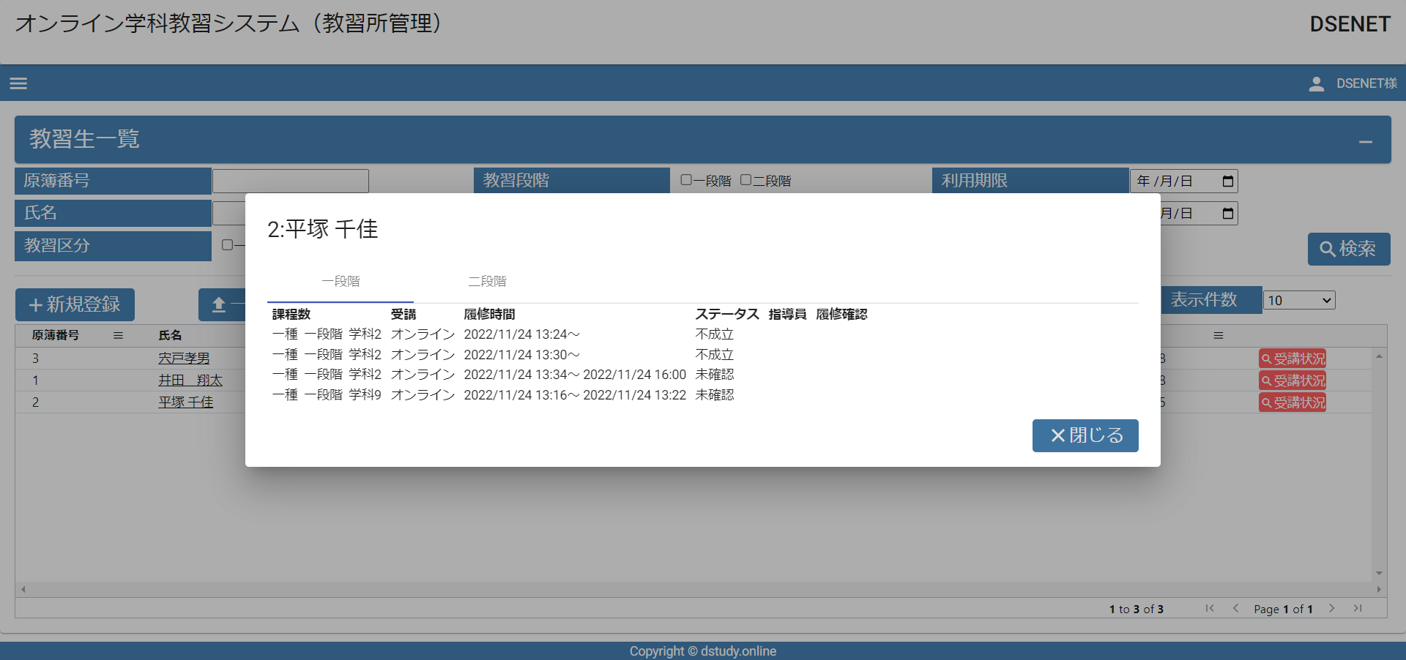Click the DSENET user account icon
The width and height of the screenshot is (1406, 660).
point(1316,83)
